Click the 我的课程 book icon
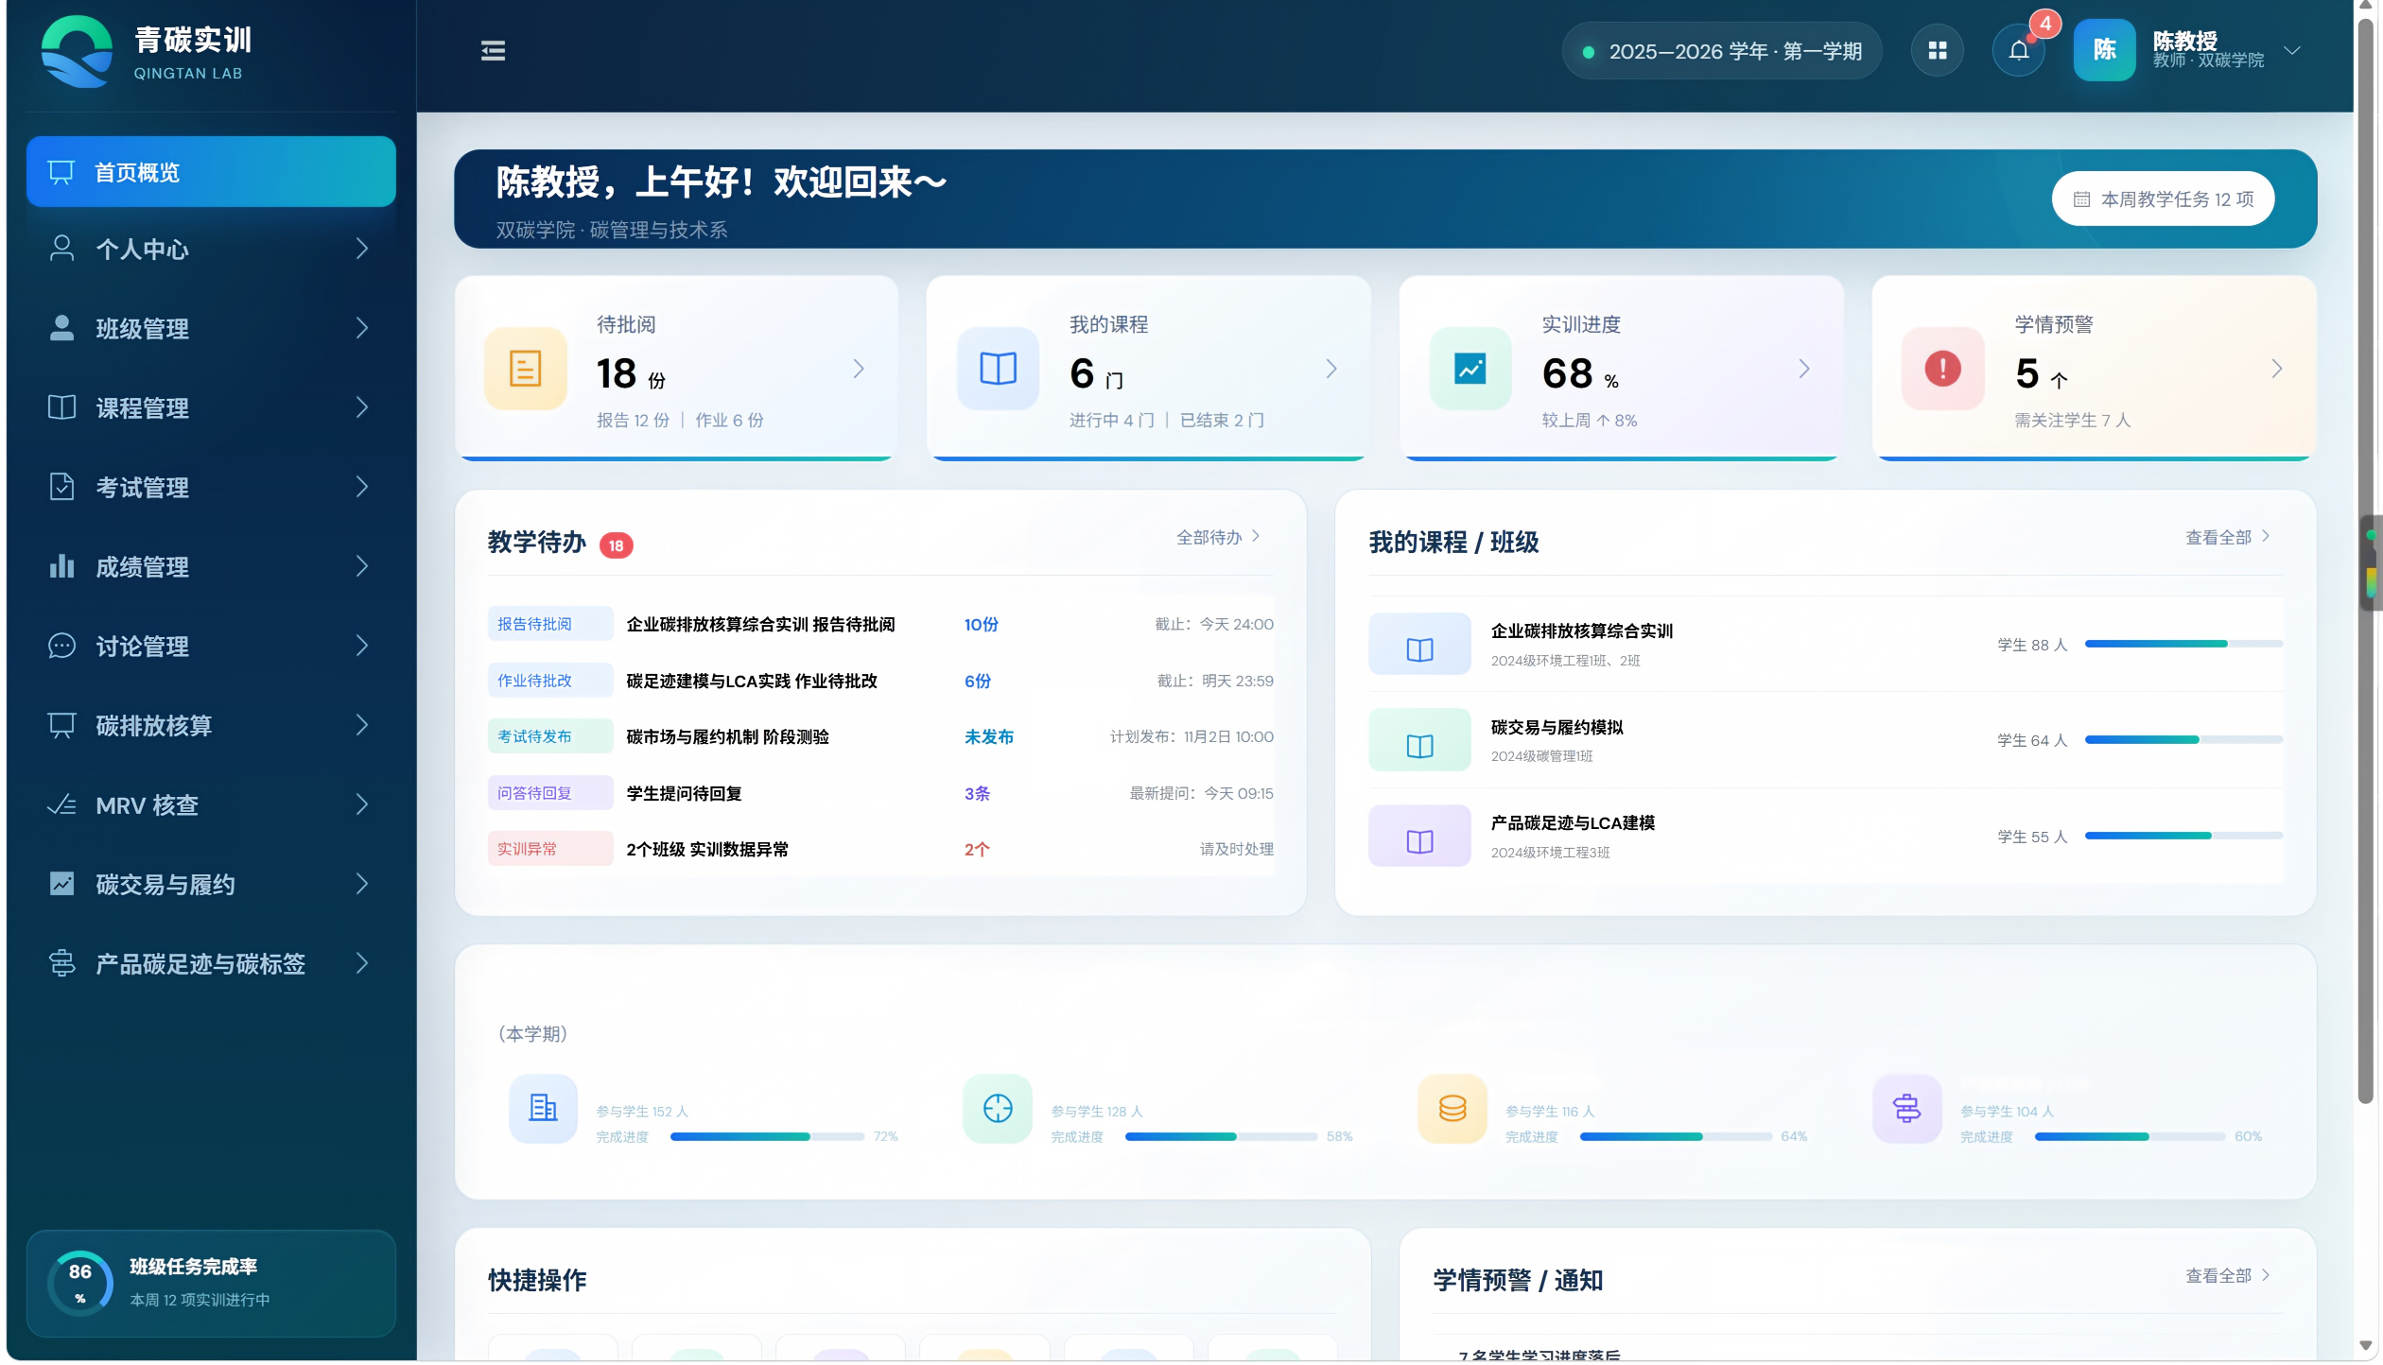Viewport: 2383px width, 1365px height. tap(998, 369)
